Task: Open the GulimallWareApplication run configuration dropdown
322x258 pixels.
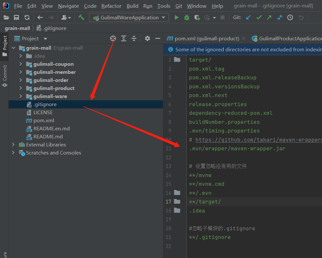Action: pos(129,17)
